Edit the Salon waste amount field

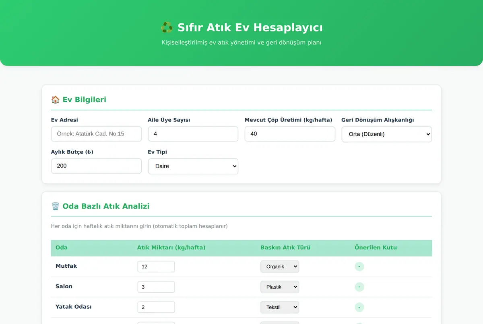(x=156, y=287)
